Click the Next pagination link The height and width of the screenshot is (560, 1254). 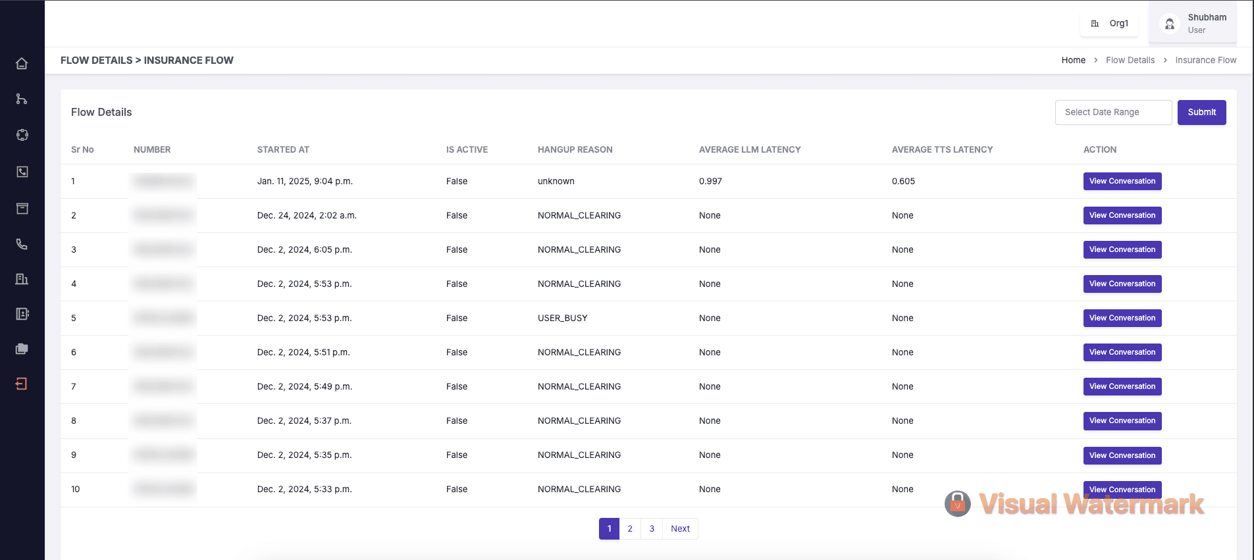click(680, 529)
